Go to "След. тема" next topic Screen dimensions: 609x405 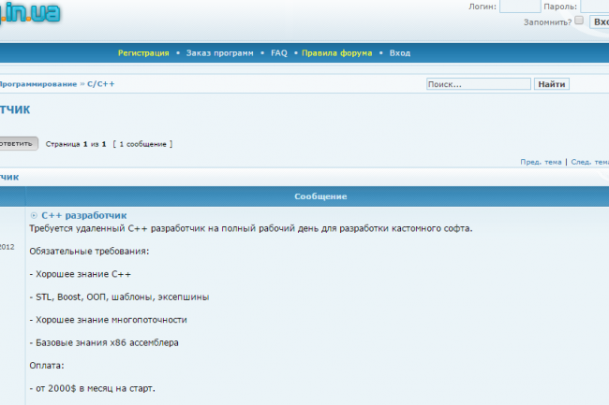[589, 162]
